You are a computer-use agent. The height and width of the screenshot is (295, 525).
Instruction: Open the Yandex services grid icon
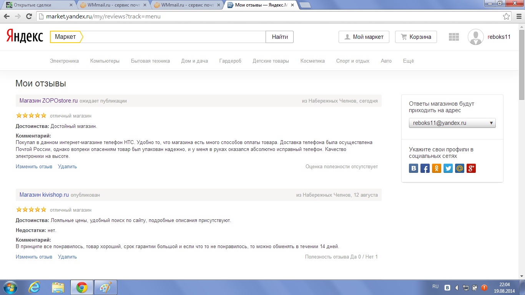tap(454, 37)
